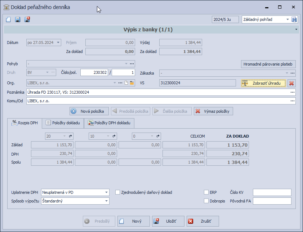
Task: Open organization folder icon in Org. field
Action: pos(132,83)
